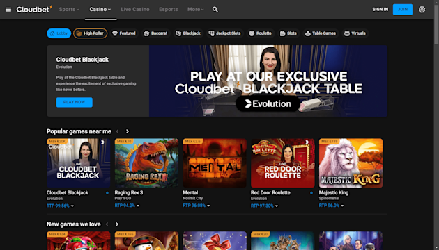Click the Play'n GO provider text
This screenshot has width=439, height=250.
123,199
